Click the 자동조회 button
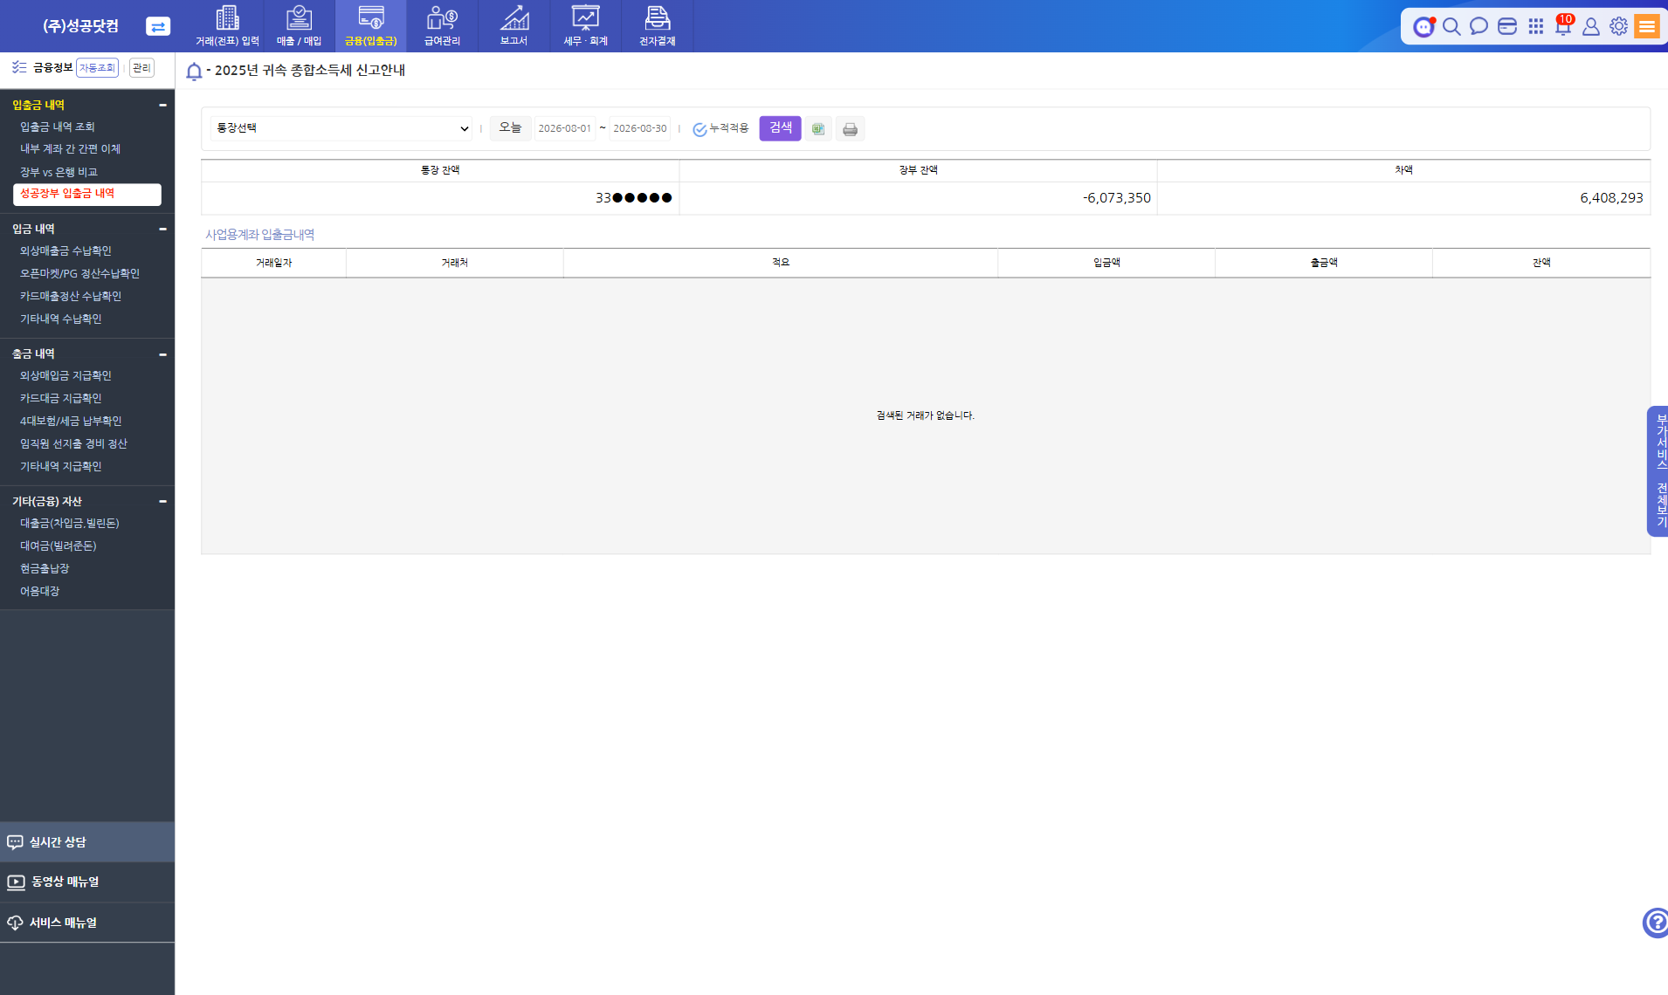The height and width of the screenshot is (995, 1668). click(x=97, y=68)
